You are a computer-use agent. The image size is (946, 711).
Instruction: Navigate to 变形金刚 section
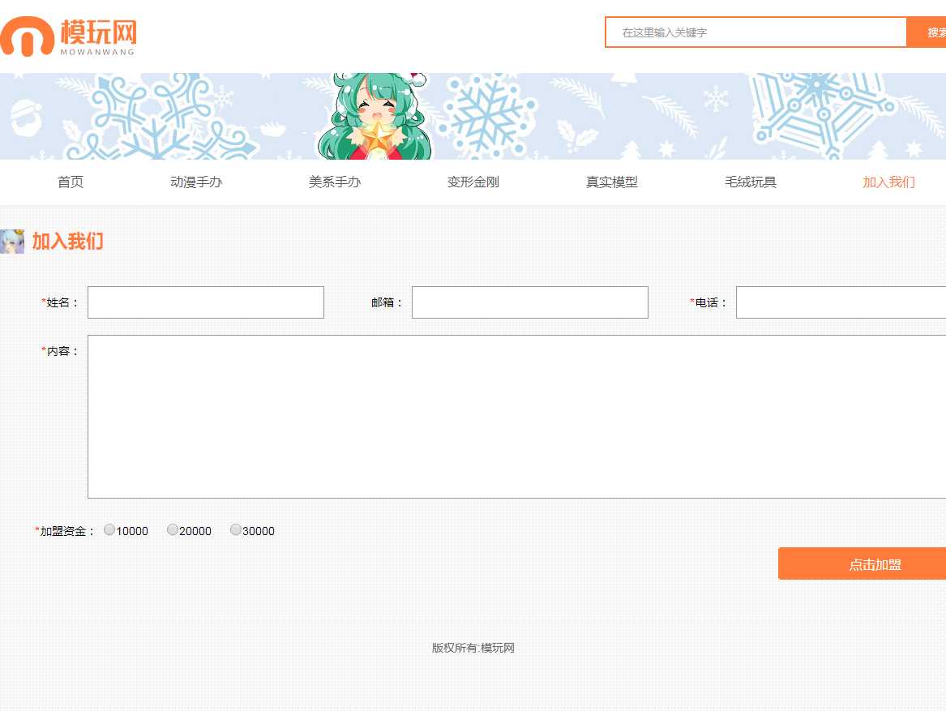tap(473, 182)
